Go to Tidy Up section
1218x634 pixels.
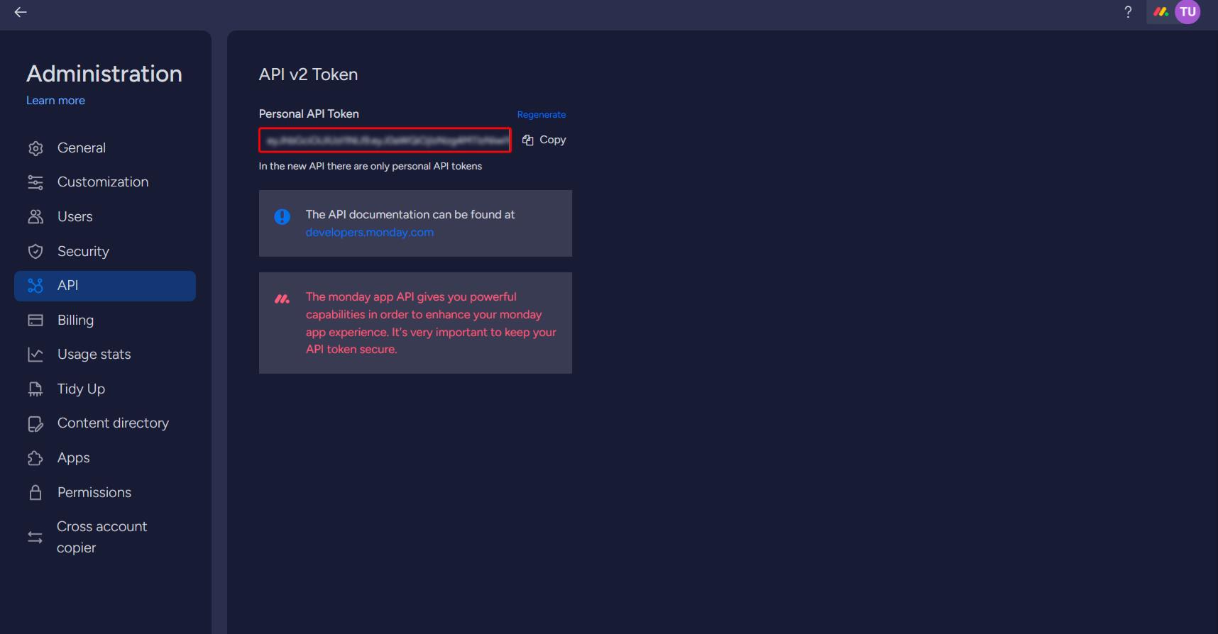click(81, 389)
